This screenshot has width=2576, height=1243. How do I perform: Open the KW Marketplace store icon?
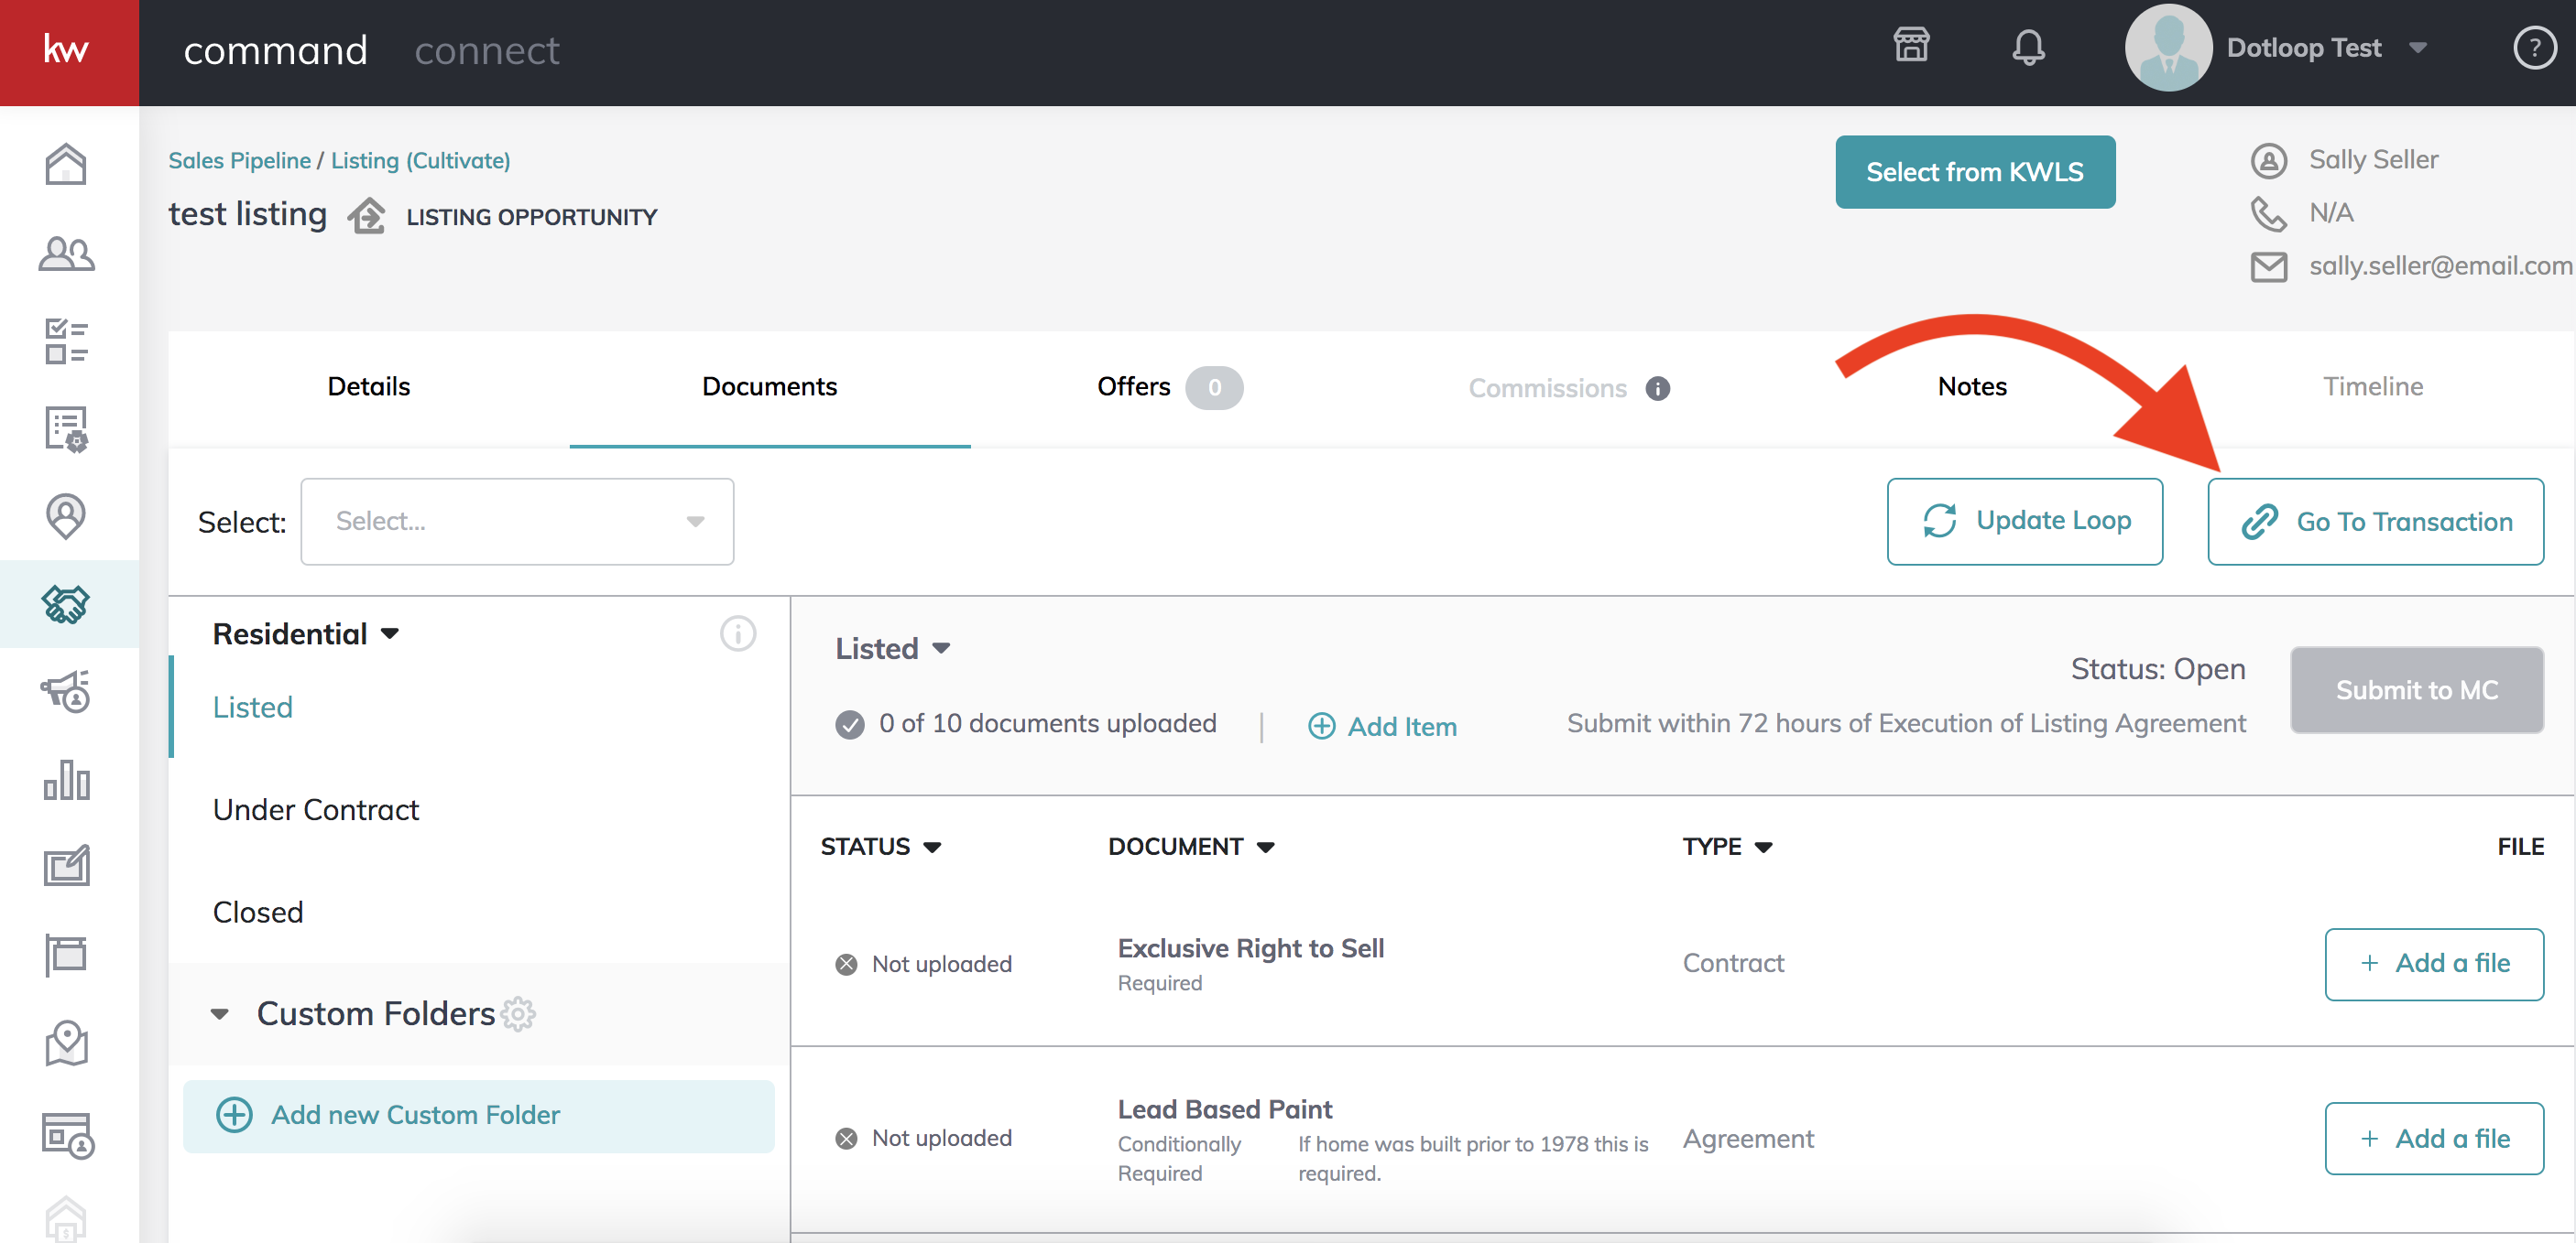pyautogui.click(x=1911, y=45)
